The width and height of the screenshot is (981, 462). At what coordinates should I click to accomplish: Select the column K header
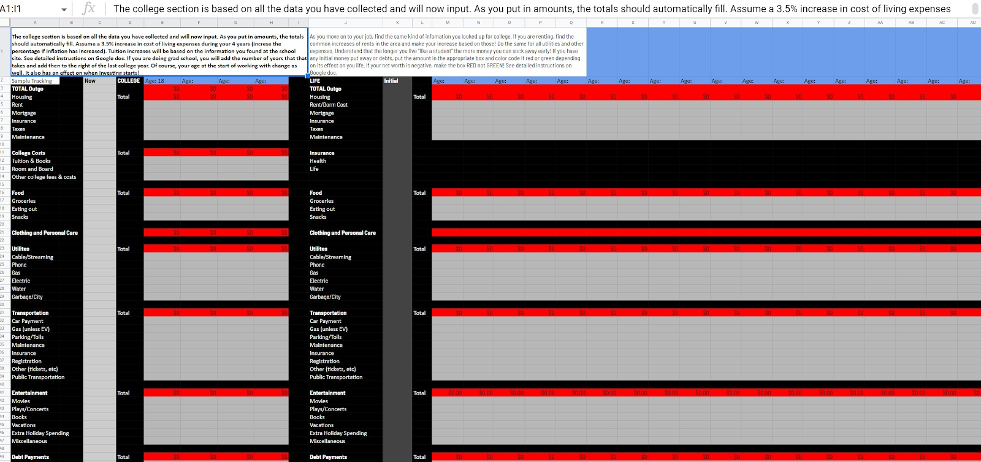[397, 22]
